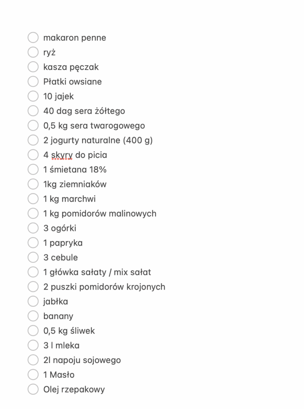Check off the 3 ogórki entry
This screenshot has height=409, width=304.
pyautogui.click(x=33, y=228)
